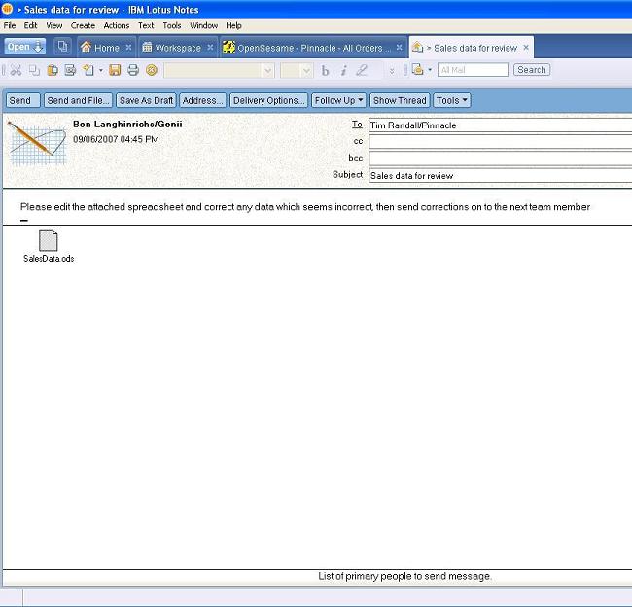Click the Cut scissors icon
Image resolution: width=632 pixels, height=607 pixels.
click(17, 70)
